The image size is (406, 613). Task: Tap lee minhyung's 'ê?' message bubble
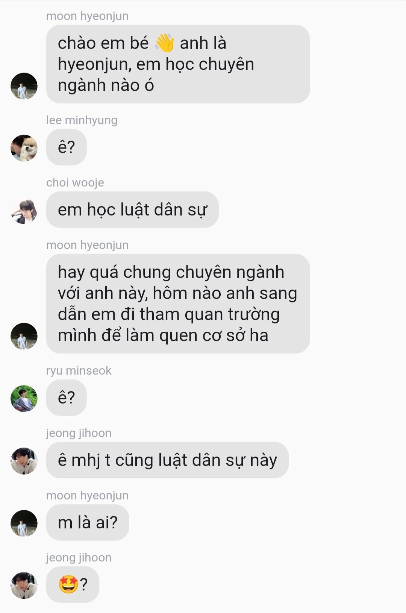click(66, 147)
